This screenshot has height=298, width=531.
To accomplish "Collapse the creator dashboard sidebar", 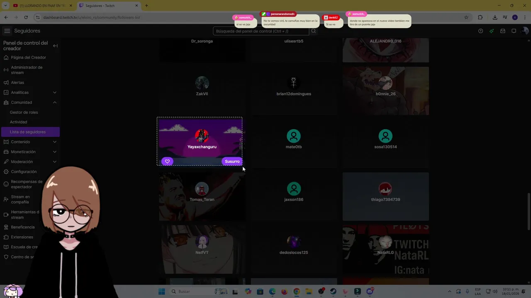I will point(55,46).
